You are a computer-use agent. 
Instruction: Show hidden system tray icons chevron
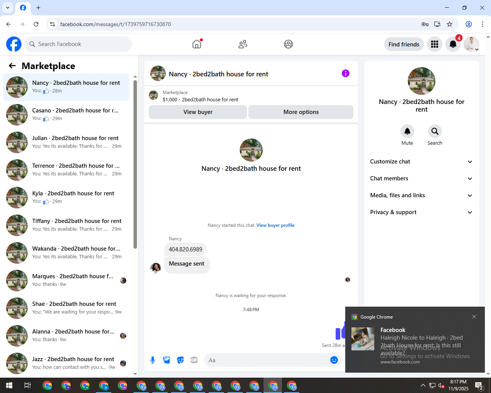pos(423,385)
